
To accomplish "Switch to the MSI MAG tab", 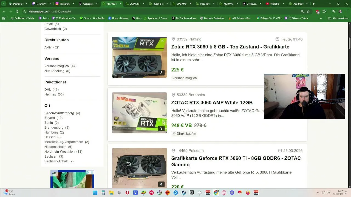I will pos(229,4).
